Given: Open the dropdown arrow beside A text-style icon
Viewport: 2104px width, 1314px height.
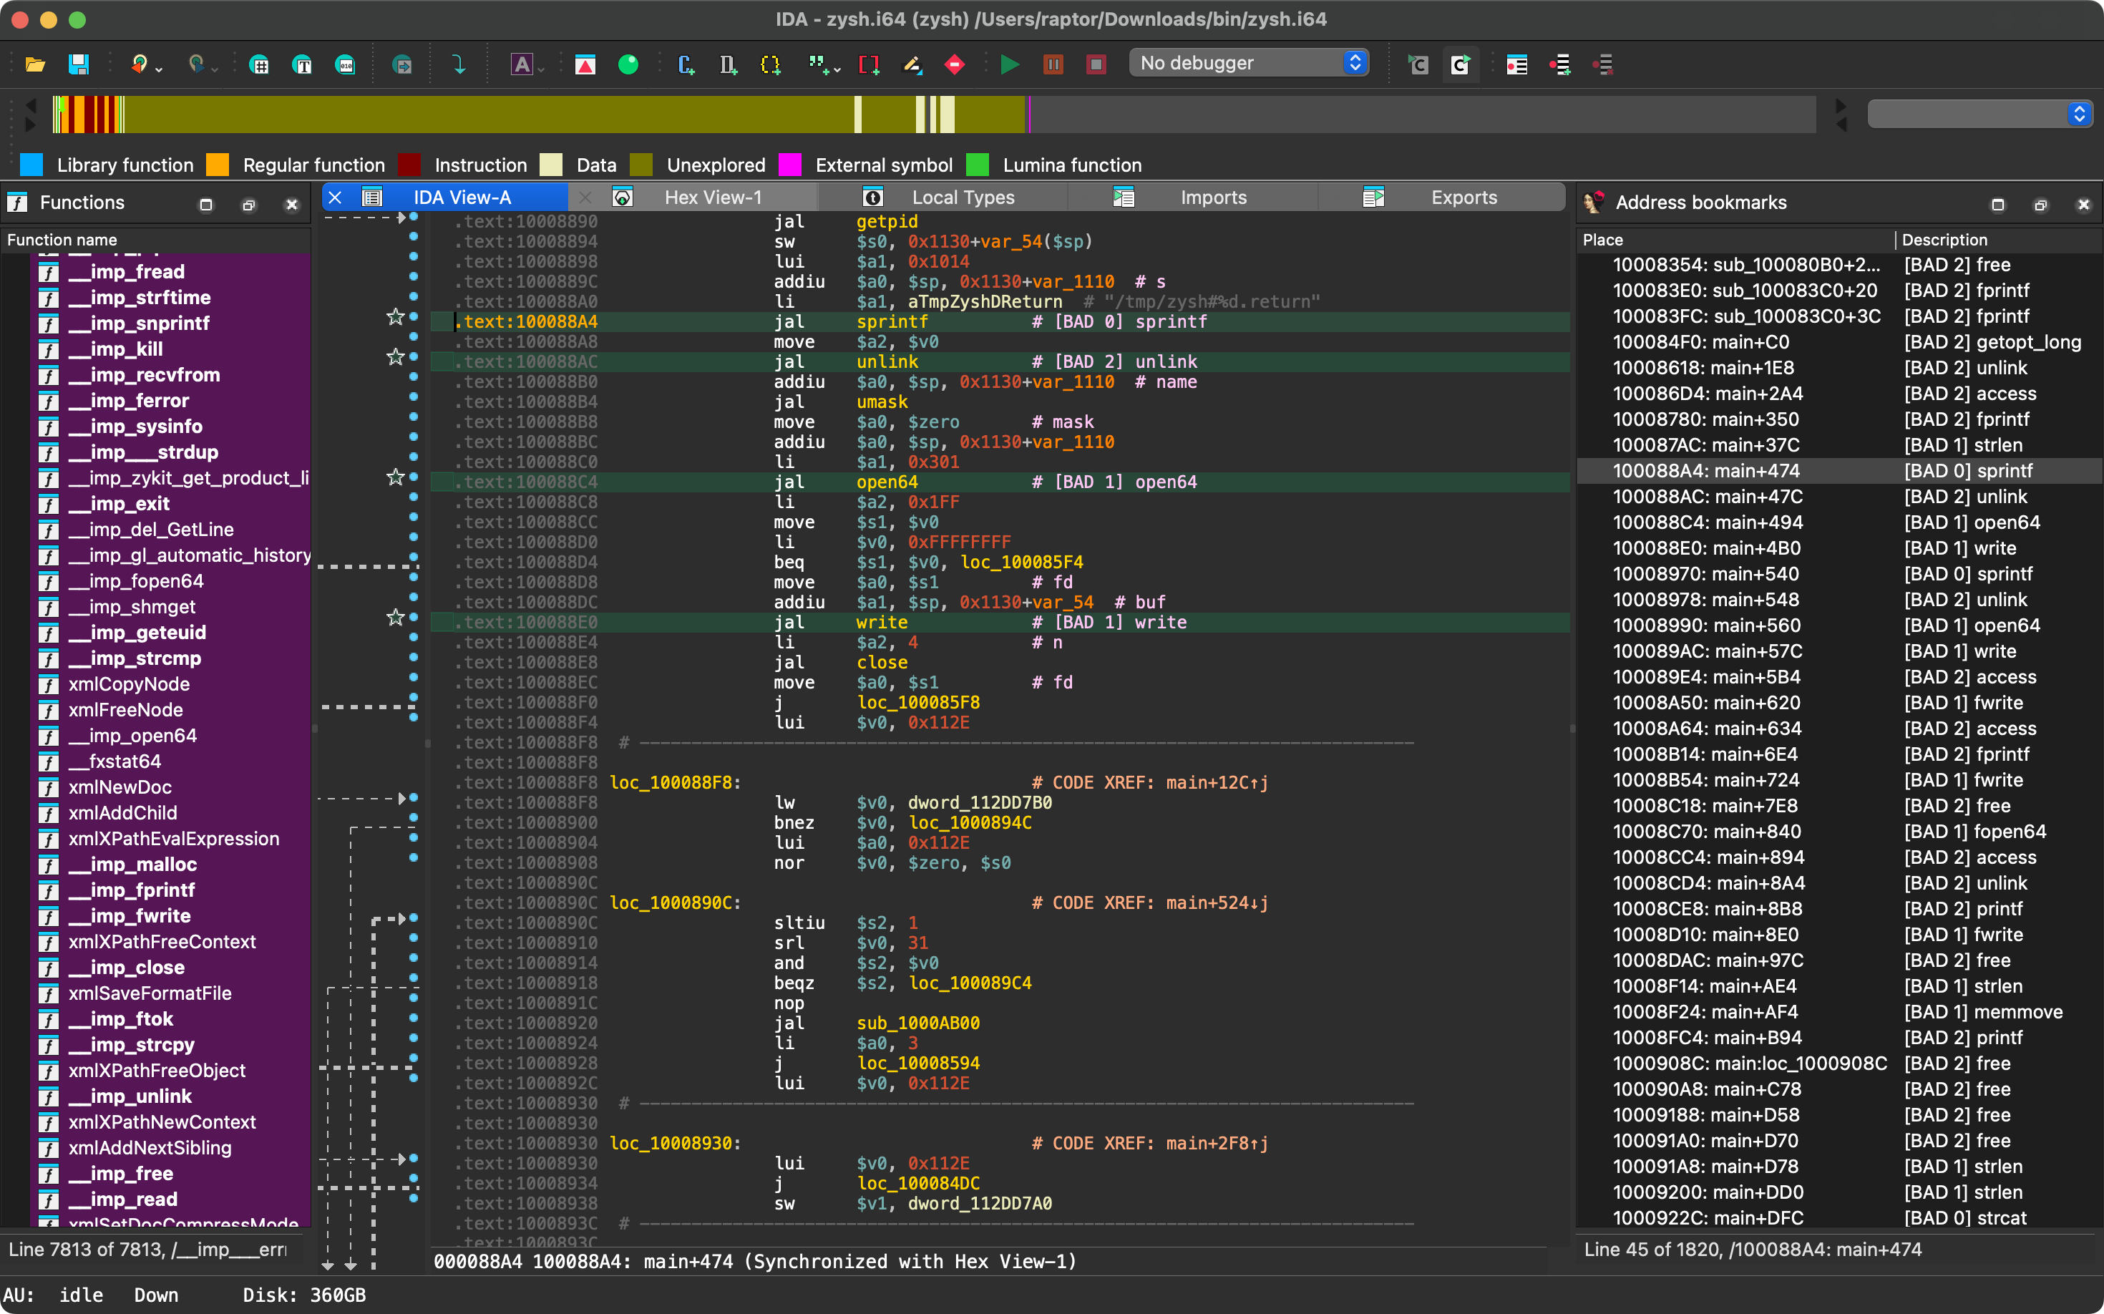Looking at the screenshot, I should point(542,69).
